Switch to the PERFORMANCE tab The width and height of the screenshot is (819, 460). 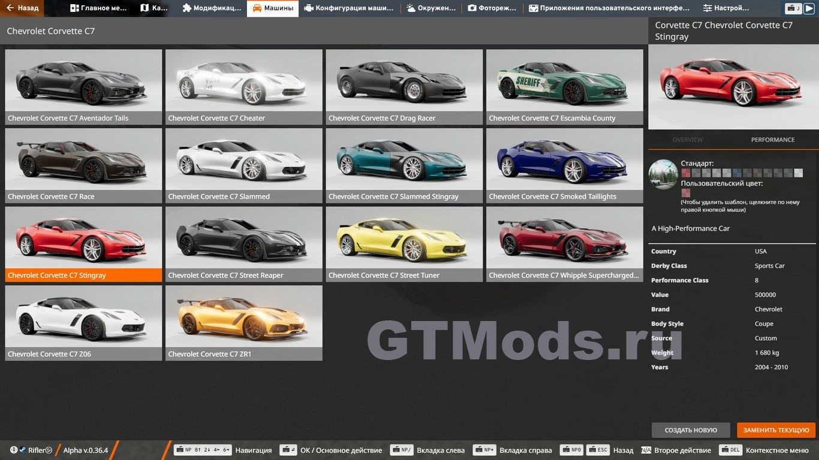coord(773,140)
